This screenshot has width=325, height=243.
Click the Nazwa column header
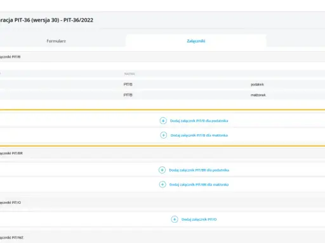click(129, 74)
